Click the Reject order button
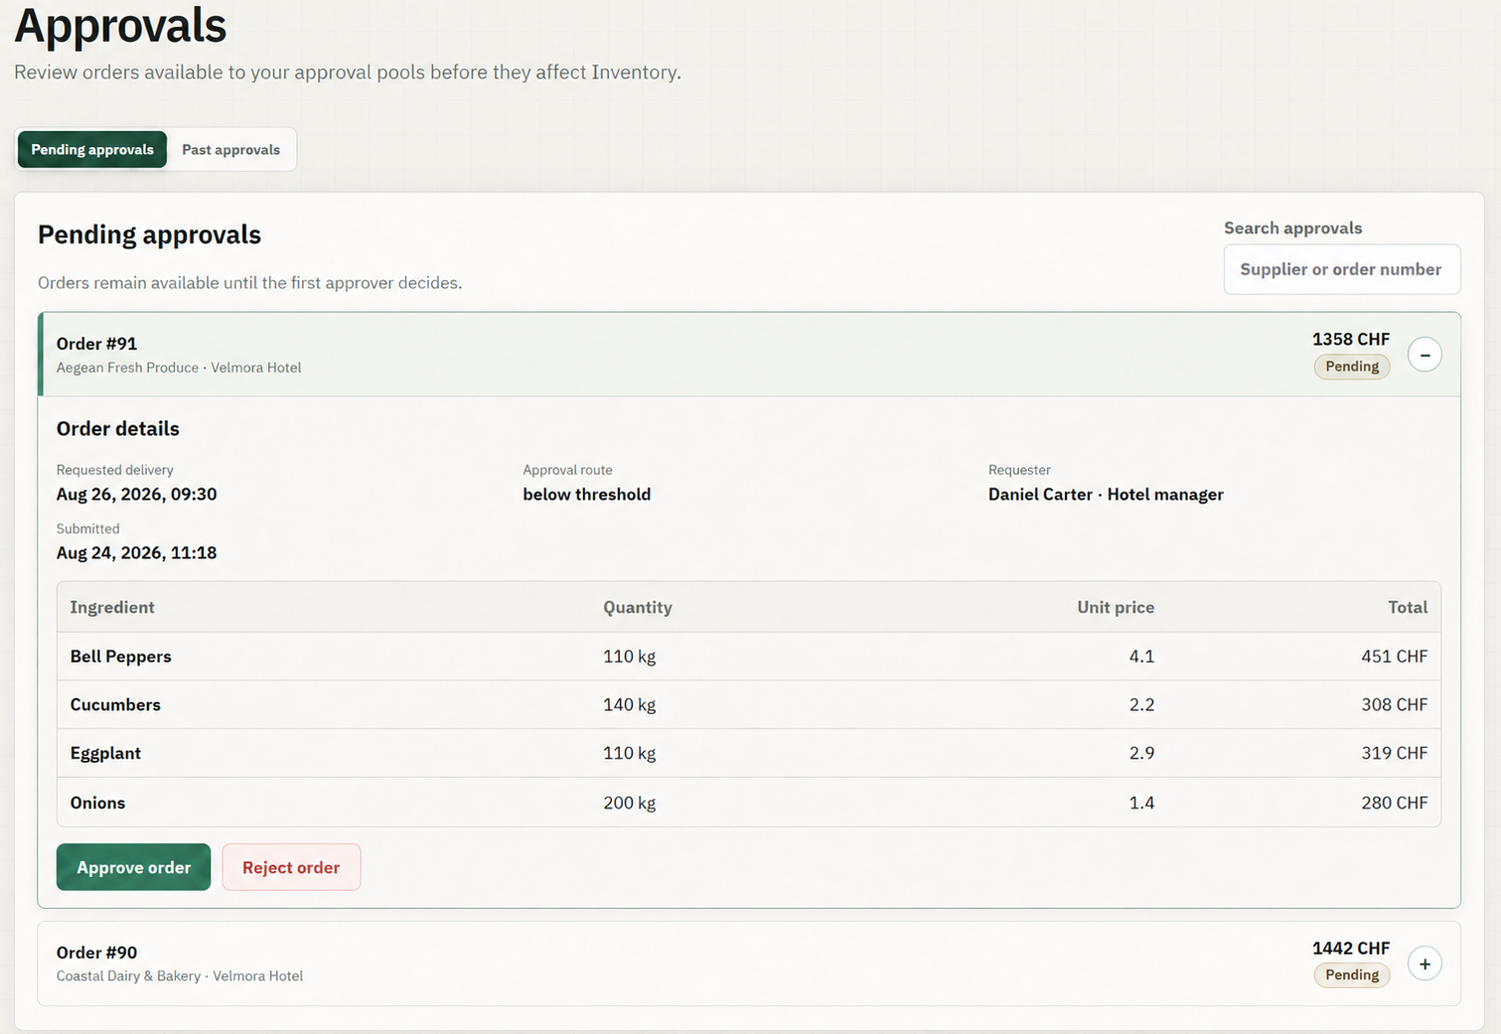The width and height of the screenshot is (1501, 1034). click(291, 867)
